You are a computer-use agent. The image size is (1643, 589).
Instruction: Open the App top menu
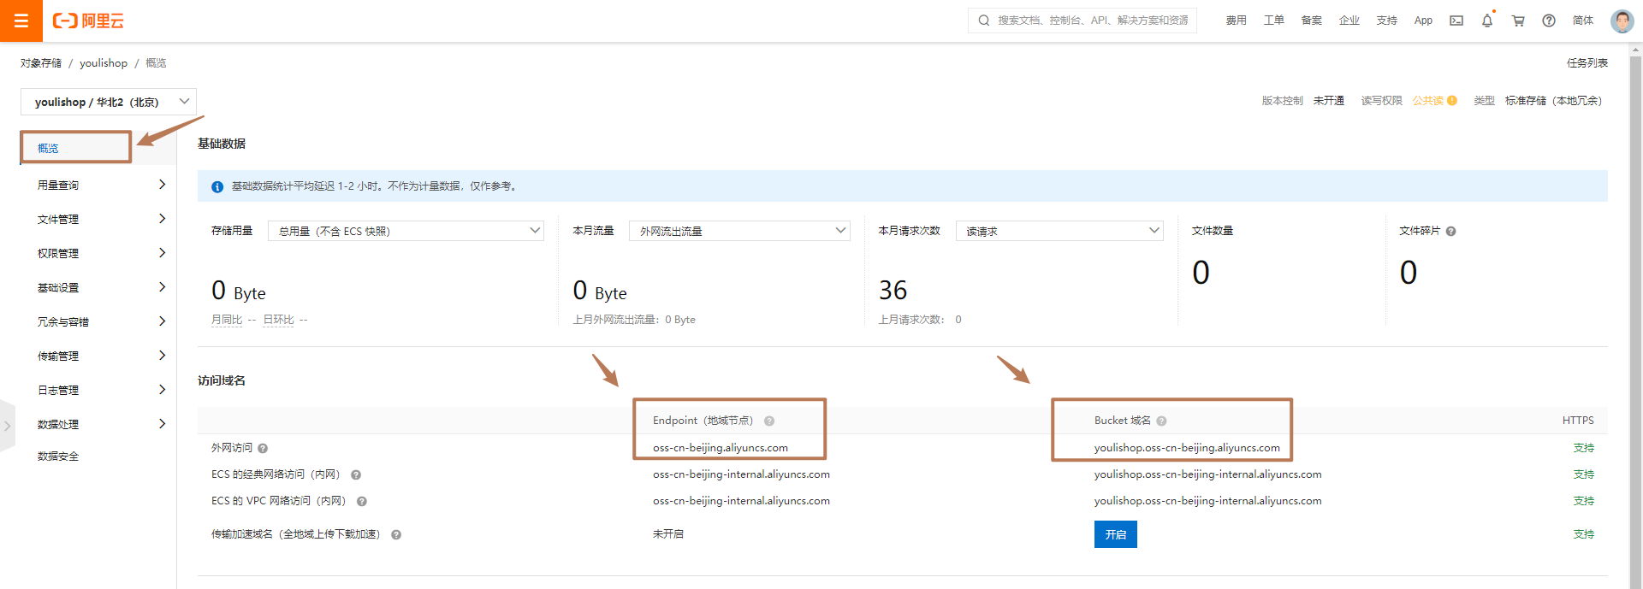(1423, 21)
